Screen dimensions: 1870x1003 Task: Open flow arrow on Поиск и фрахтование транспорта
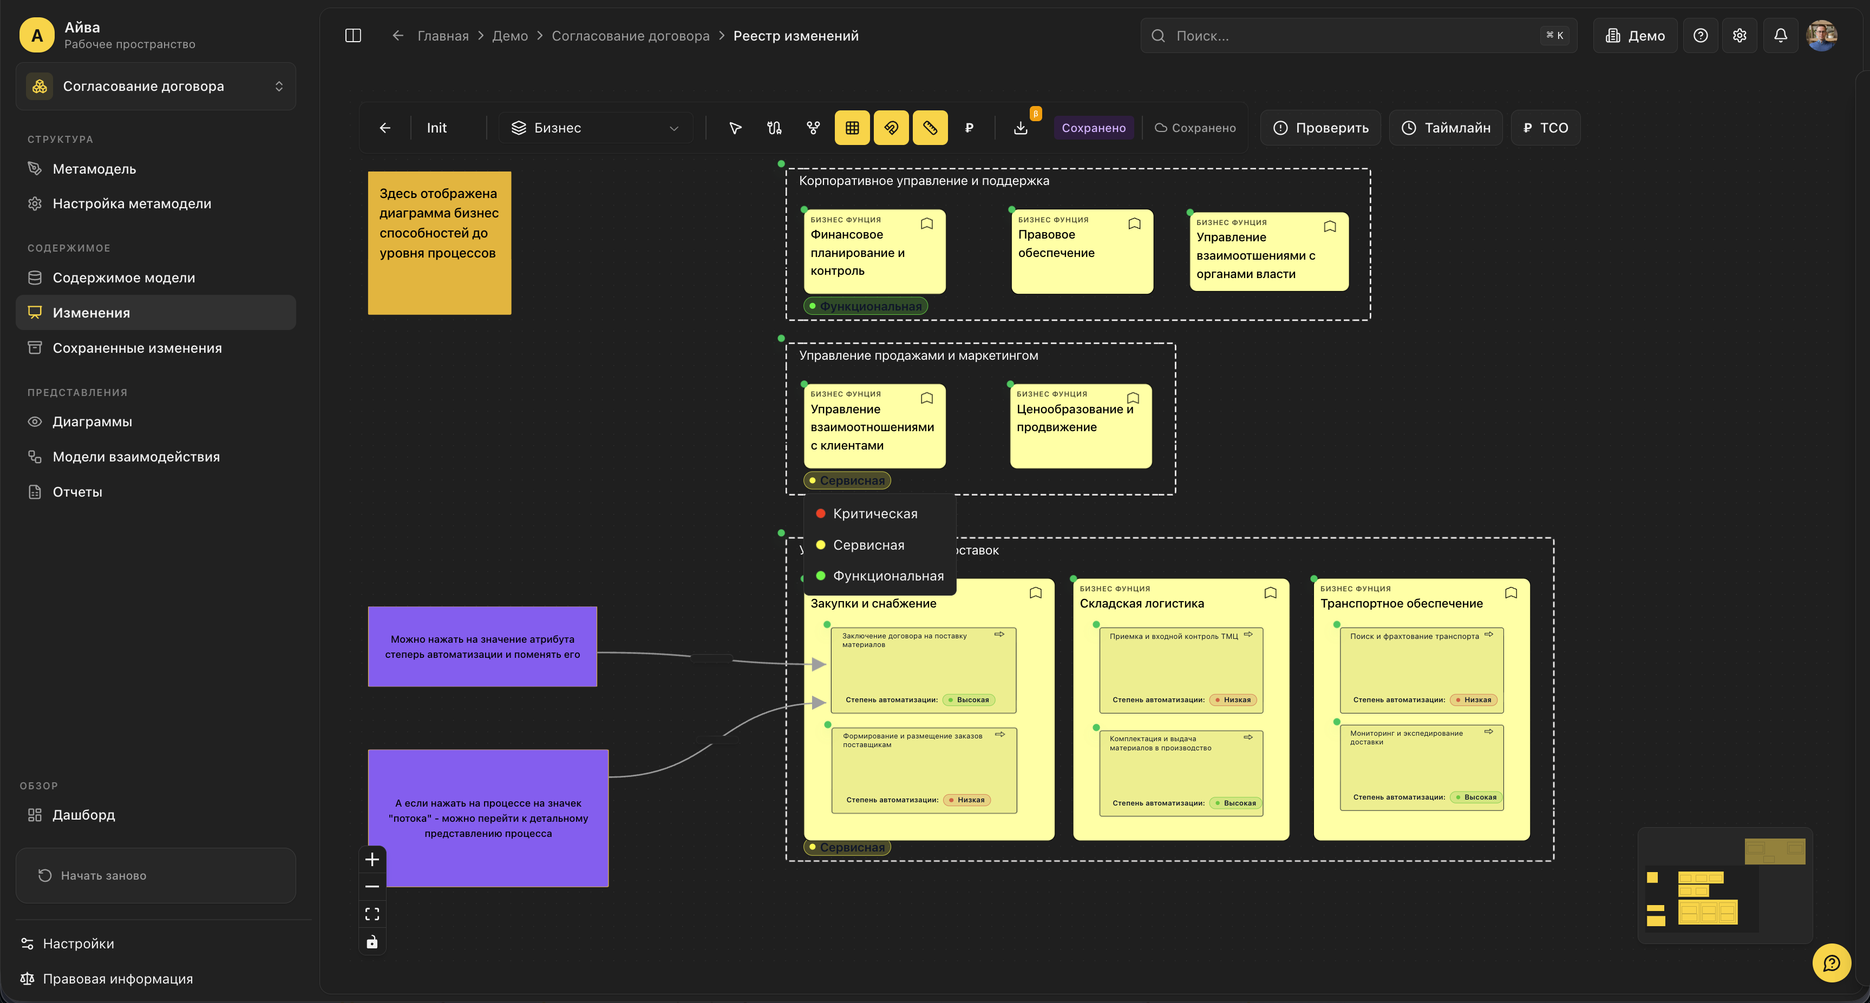(x=1489, y=635)
